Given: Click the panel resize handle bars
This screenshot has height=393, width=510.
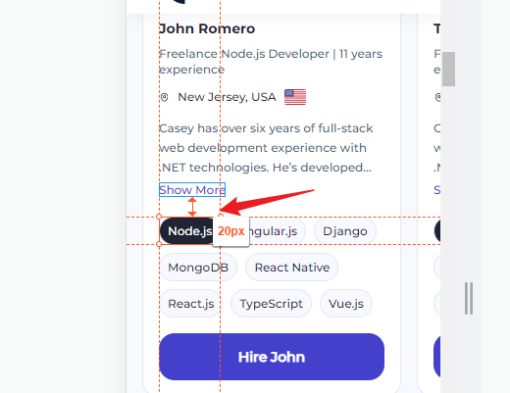Looking at the screenshot, I should click(469, 298).
